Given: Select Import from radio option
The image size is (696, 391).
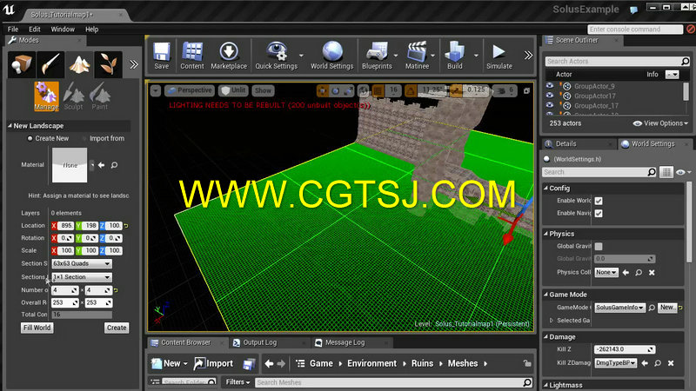Looking at the screenshot, I should tap(104, 138).
